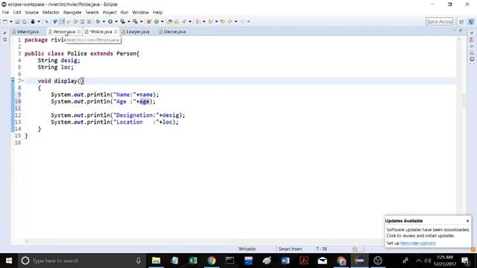Screen dimensions: 477x268
Task: Open the Source menu
Action: (x=31, y=13)
